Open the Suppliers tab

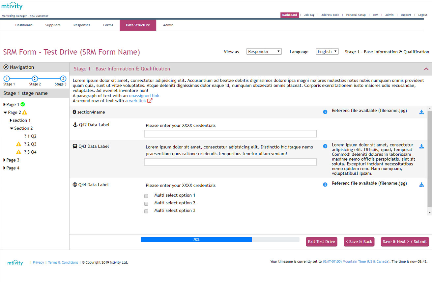click(53, 25)
